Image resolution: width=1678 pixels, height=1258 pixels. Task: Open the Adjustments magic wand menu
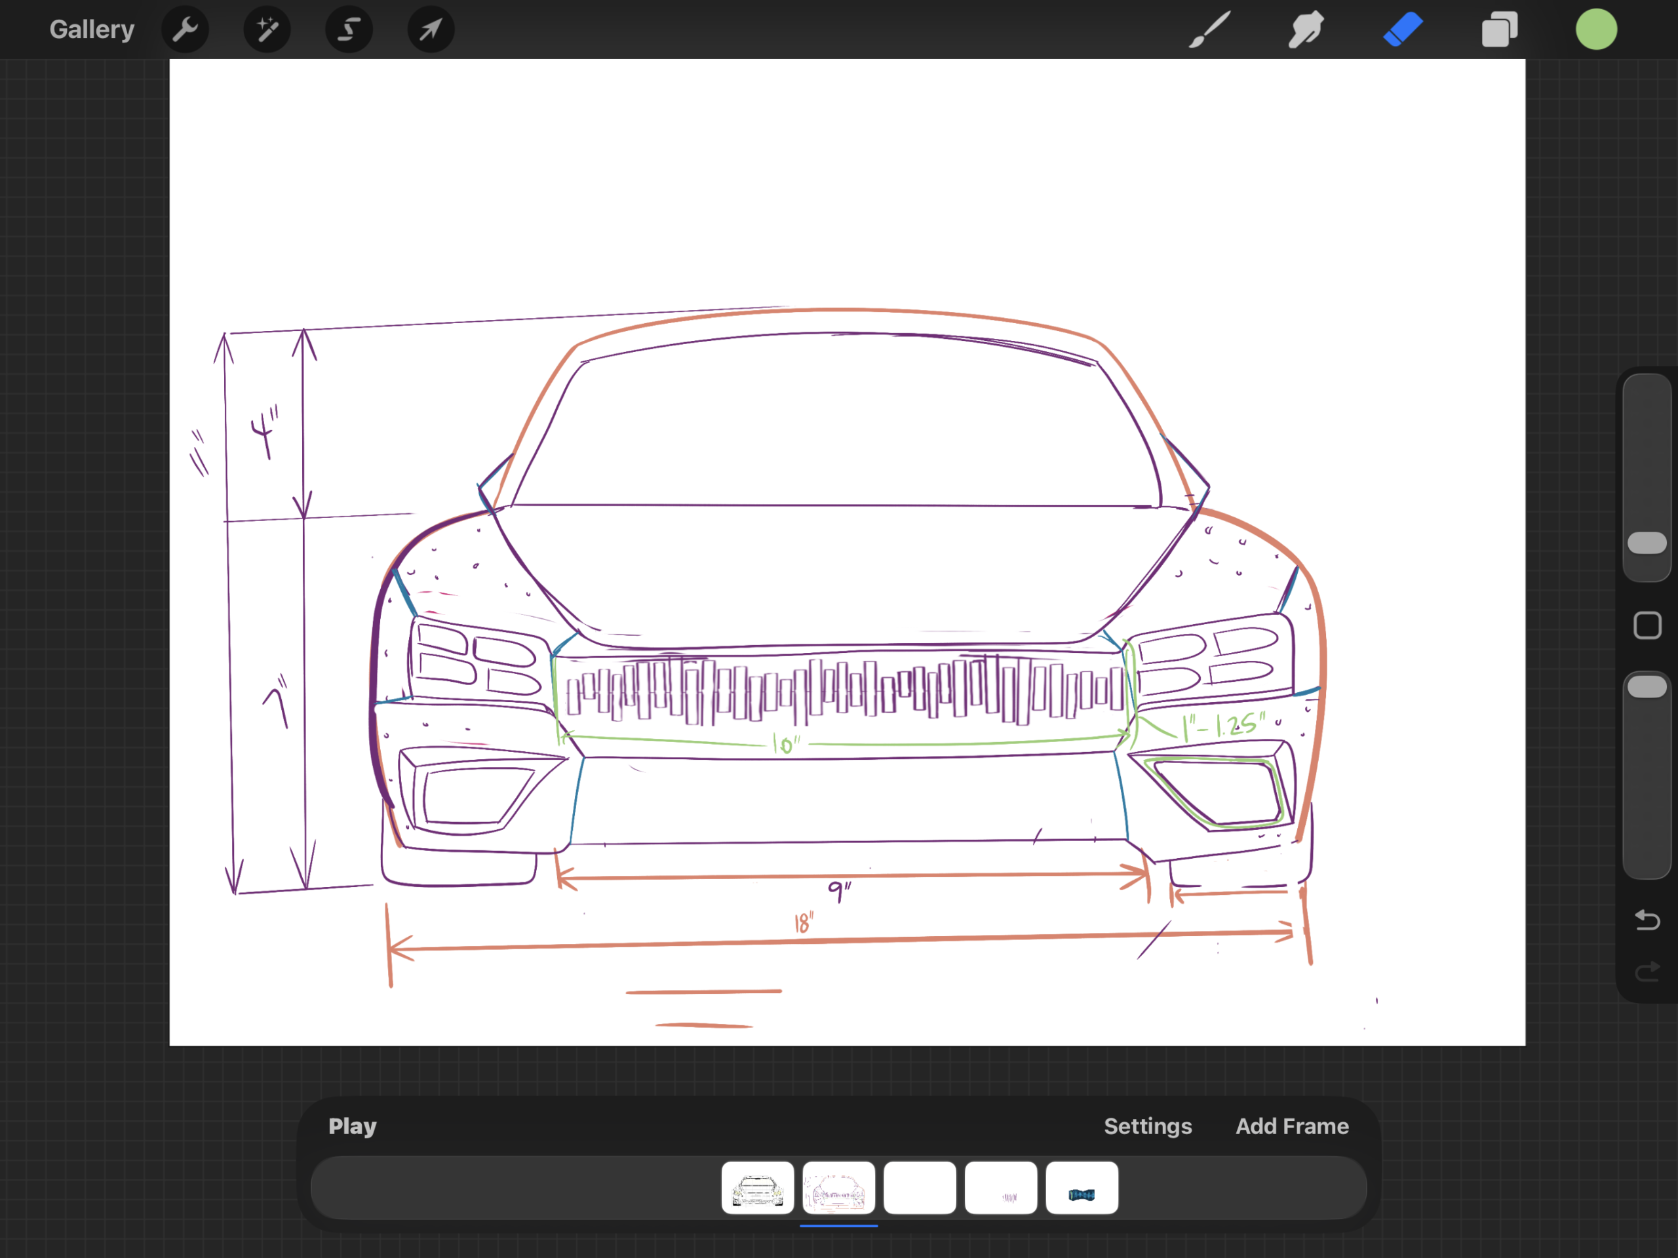tap(267, 29)
